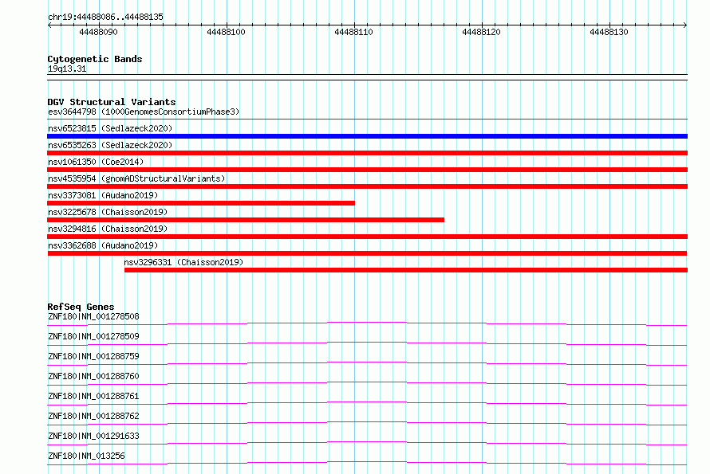The image size is (710, 474).
Task: Click the thin red esv3644798 variant line
Action: [367, 119]
